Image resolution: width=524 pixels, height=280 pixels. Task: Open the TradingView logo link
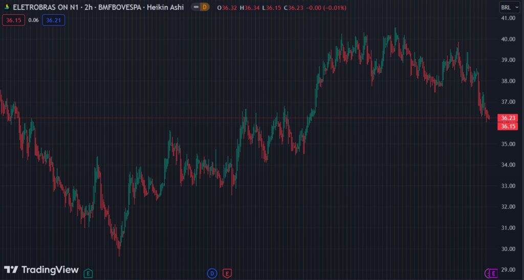pyautogui.click(x=41, y=270)
